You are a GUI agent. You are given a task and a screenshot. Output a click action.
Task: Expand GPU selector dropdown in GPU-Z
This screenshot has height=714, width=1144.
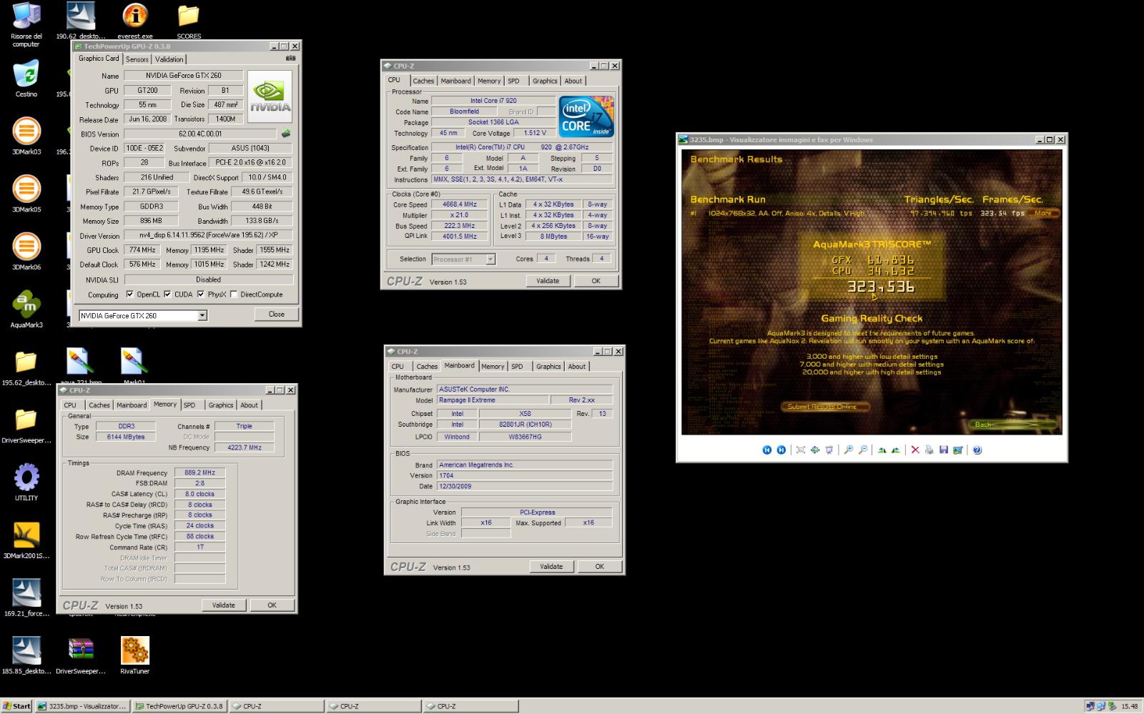point(202,315)
